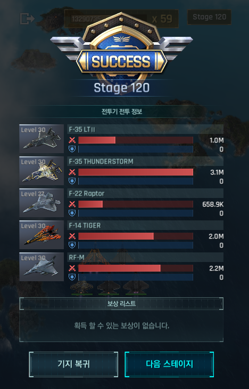Click the 다음 스테이지 button
Image resolution: width=249 pixels, height=389 pixels.
(x=169, y=364)
